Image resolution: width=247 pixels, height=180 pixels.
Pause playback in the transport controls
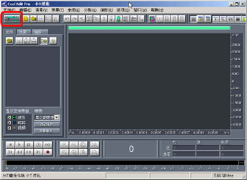coord(29,145)
